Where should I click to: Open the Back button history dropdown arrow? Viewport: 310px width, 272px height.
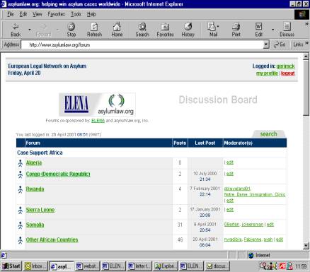coord(30,30)
